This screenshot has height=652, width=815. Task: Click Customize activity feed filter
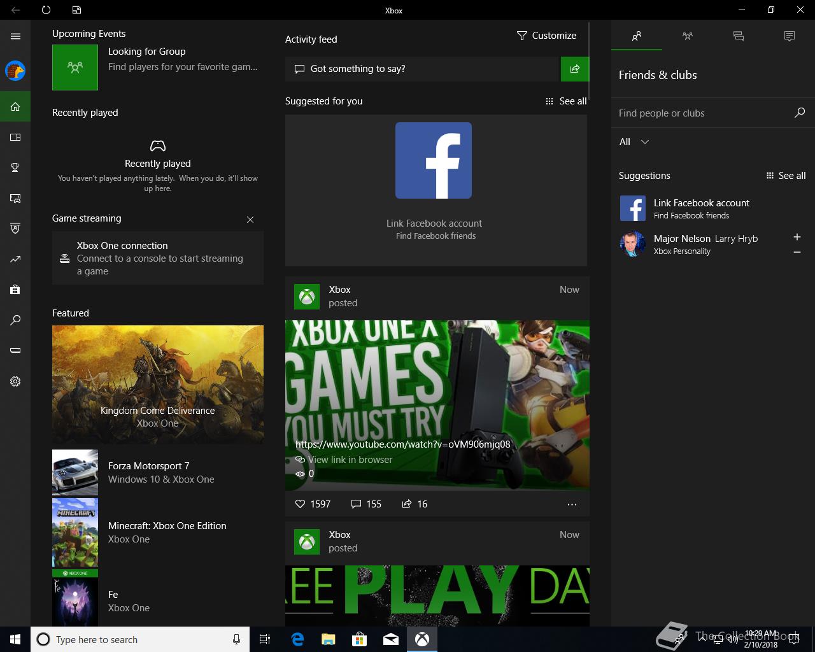point(546,36)
